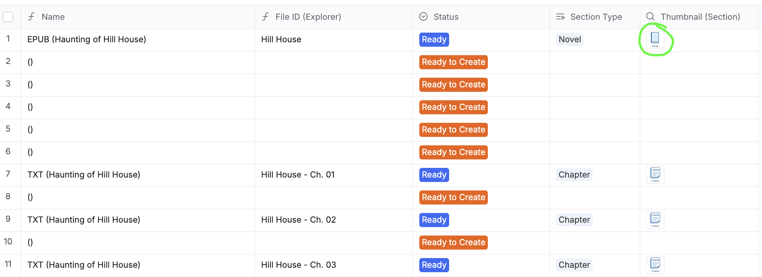This screenshot has height=277, width=762.
Task: Click the lookup icon beside Thumbnail (Section)
Action: pyautogui.click(x=650, y=17)
